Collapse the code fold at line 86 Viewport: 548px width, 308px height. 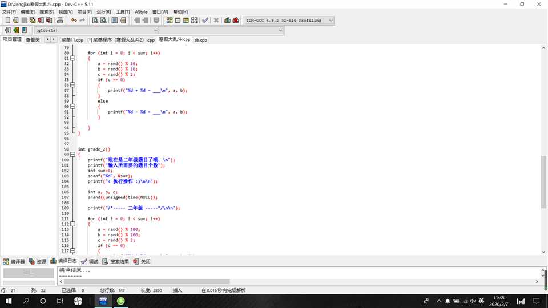(72, 85)
